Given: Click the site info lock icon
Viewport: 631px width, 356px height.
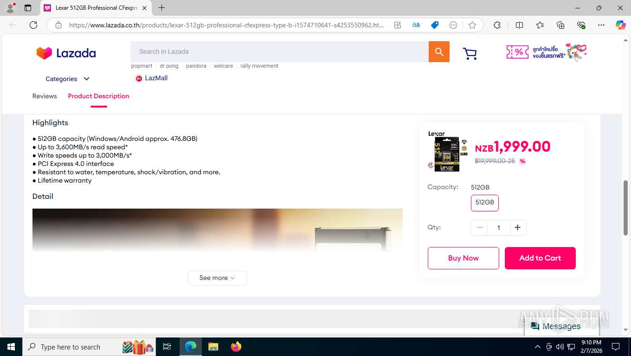Looking at the screenshot, I should pos(58,25).
